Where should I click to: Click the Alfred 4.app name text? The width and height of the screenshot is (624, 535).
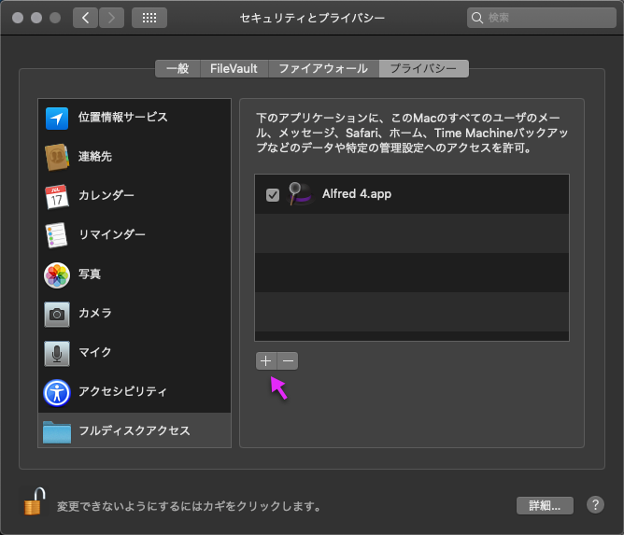point(357,194)
